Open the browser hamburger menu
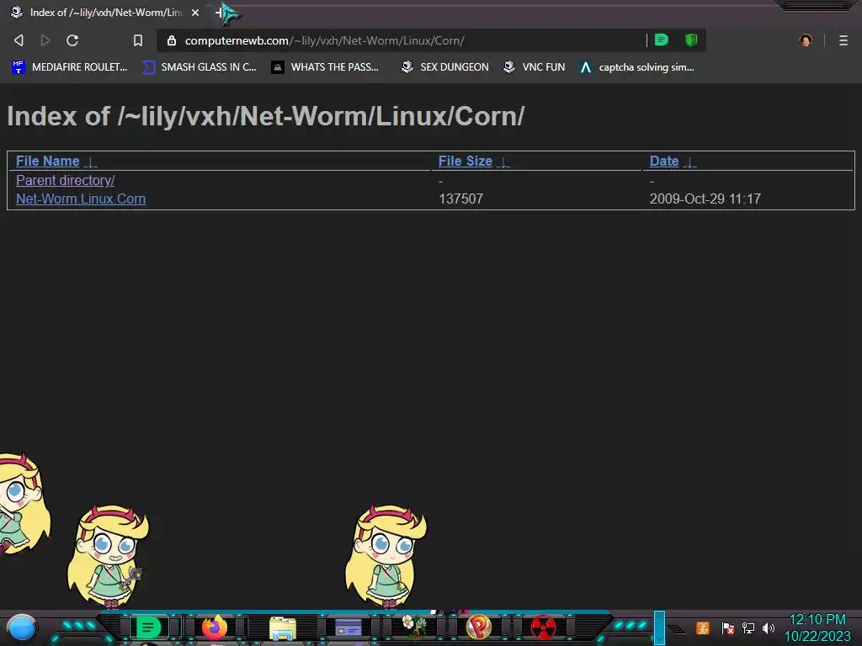The height and width of the screenshot is (646, 862). 843,40
